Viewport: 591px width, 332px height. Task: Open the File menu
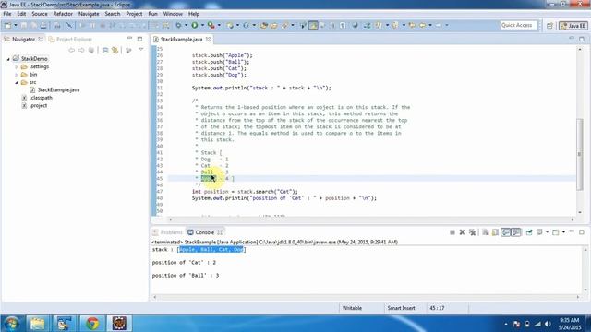(x=7, y=14)
